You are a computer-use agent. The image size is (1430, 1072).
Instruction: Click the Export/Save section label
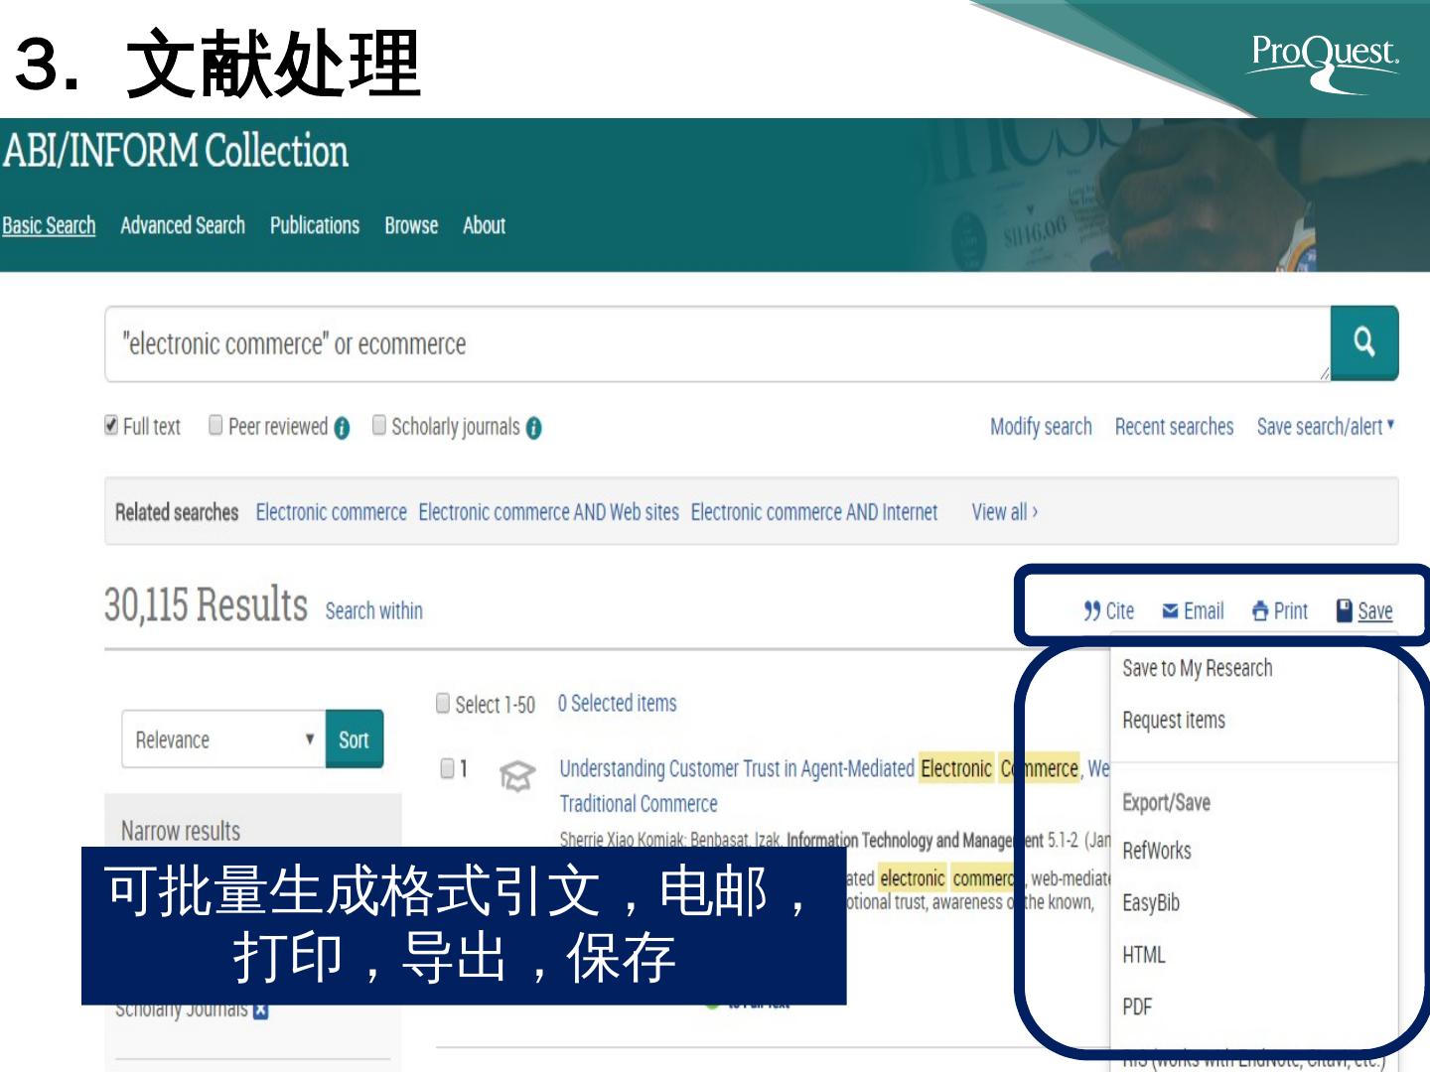point(1167,802)
